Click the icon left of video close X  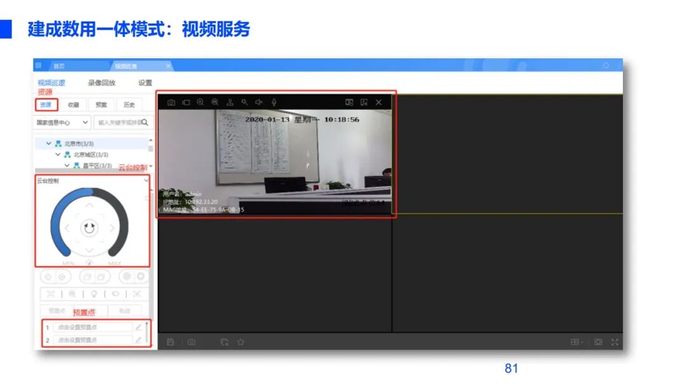click(364, 102)
